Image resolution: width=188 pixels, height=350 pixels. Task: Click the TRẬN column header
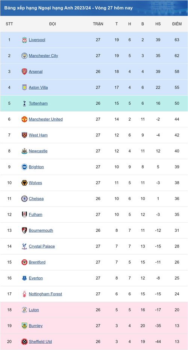98,24
